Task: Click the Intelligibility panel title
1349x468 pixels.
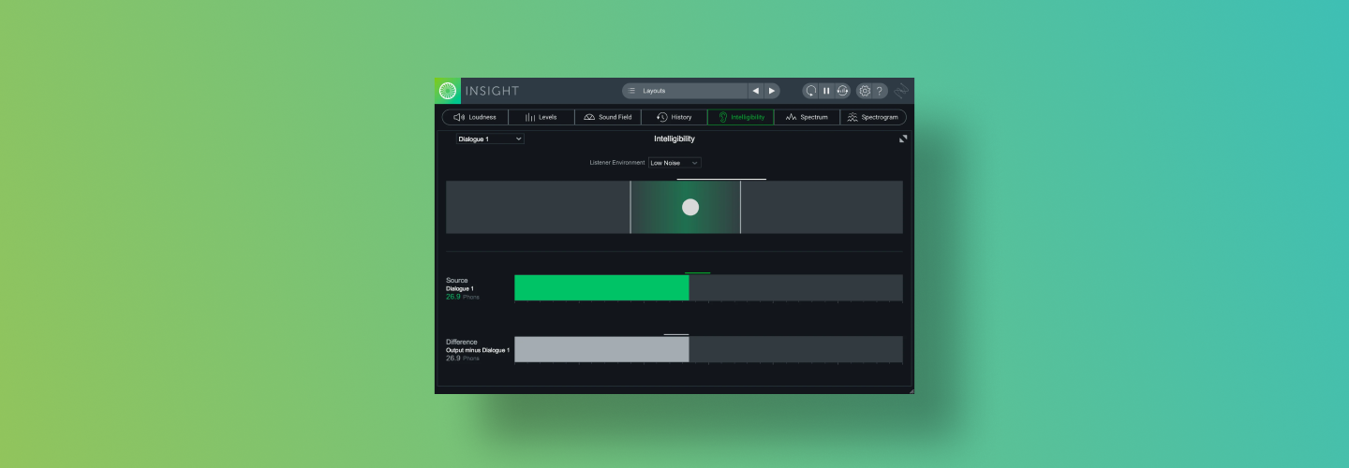Action: coord(674,139)
